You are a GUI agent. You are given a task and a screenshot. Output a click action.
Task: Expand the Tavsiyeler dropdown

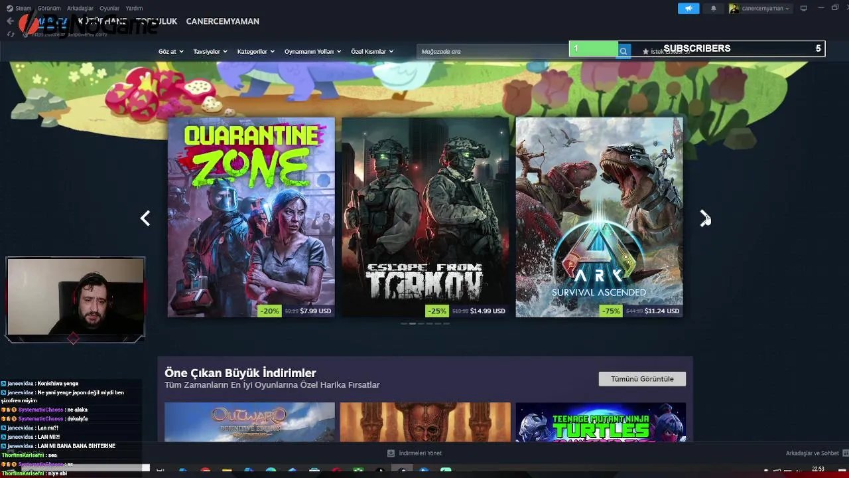point(210,51)
